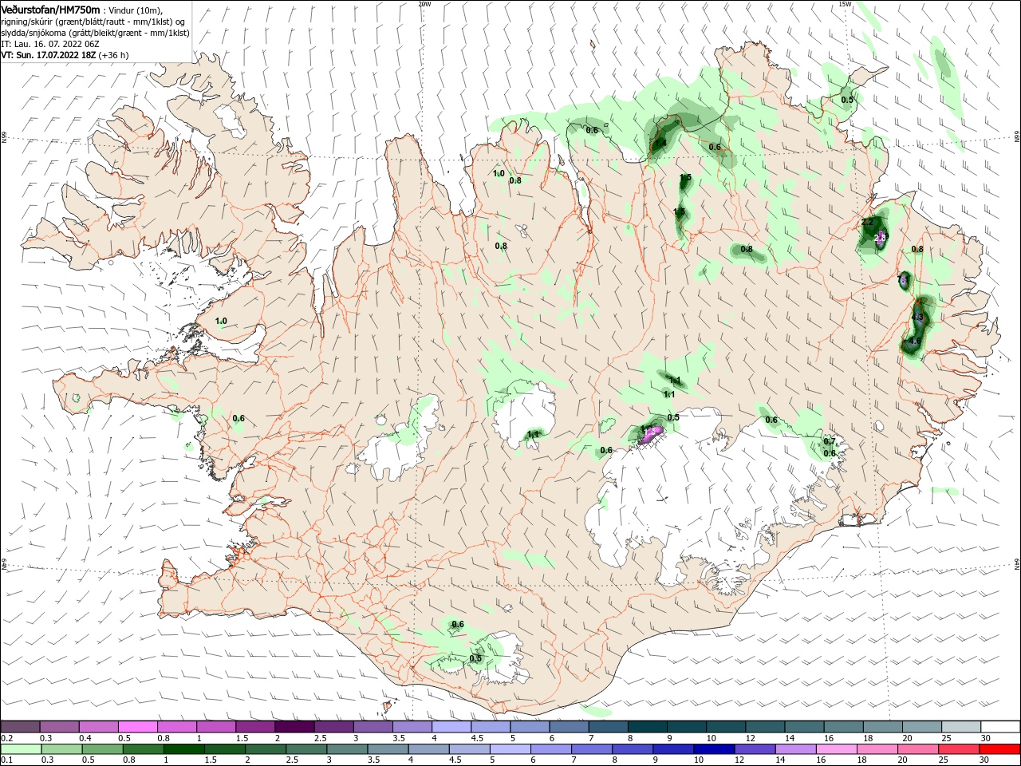Screen dimensions: 1021x766
Task: Pick the snow-scale teal swatch between 12 and 14
Action: point(766,727)
